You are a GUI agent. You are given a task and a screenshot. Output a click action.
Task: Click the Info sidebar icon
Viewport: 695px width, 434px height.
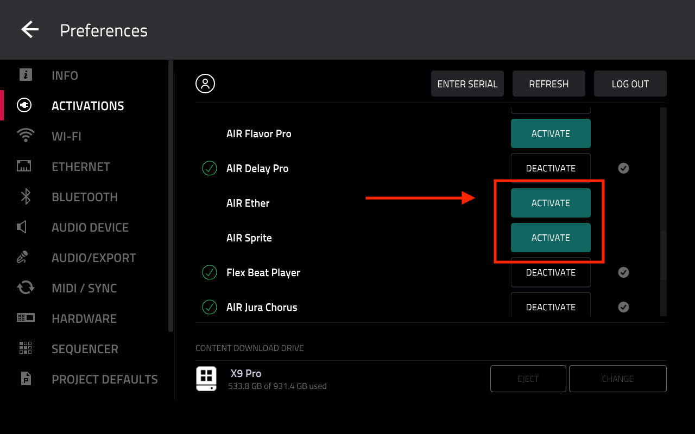(x=26, y=75)
